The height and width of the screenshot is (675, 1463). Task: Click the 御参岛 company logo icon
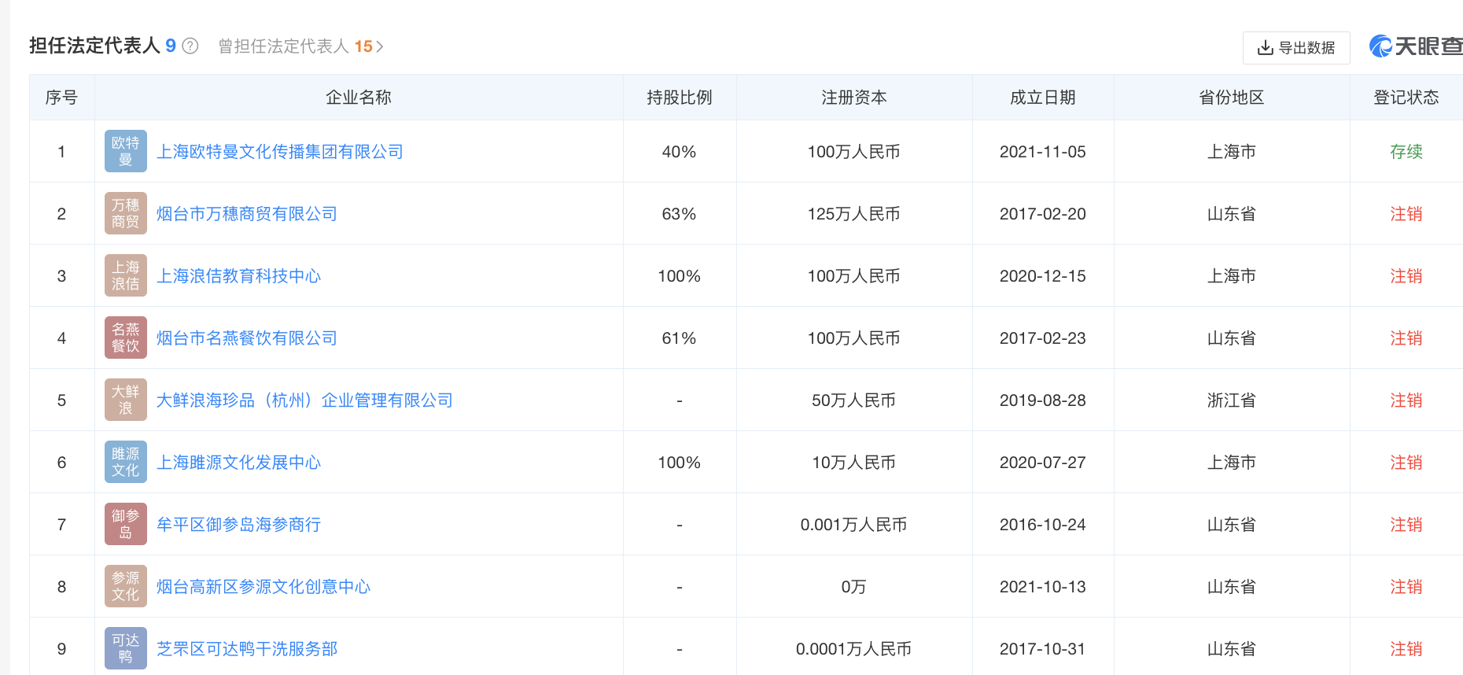(125, 525)
